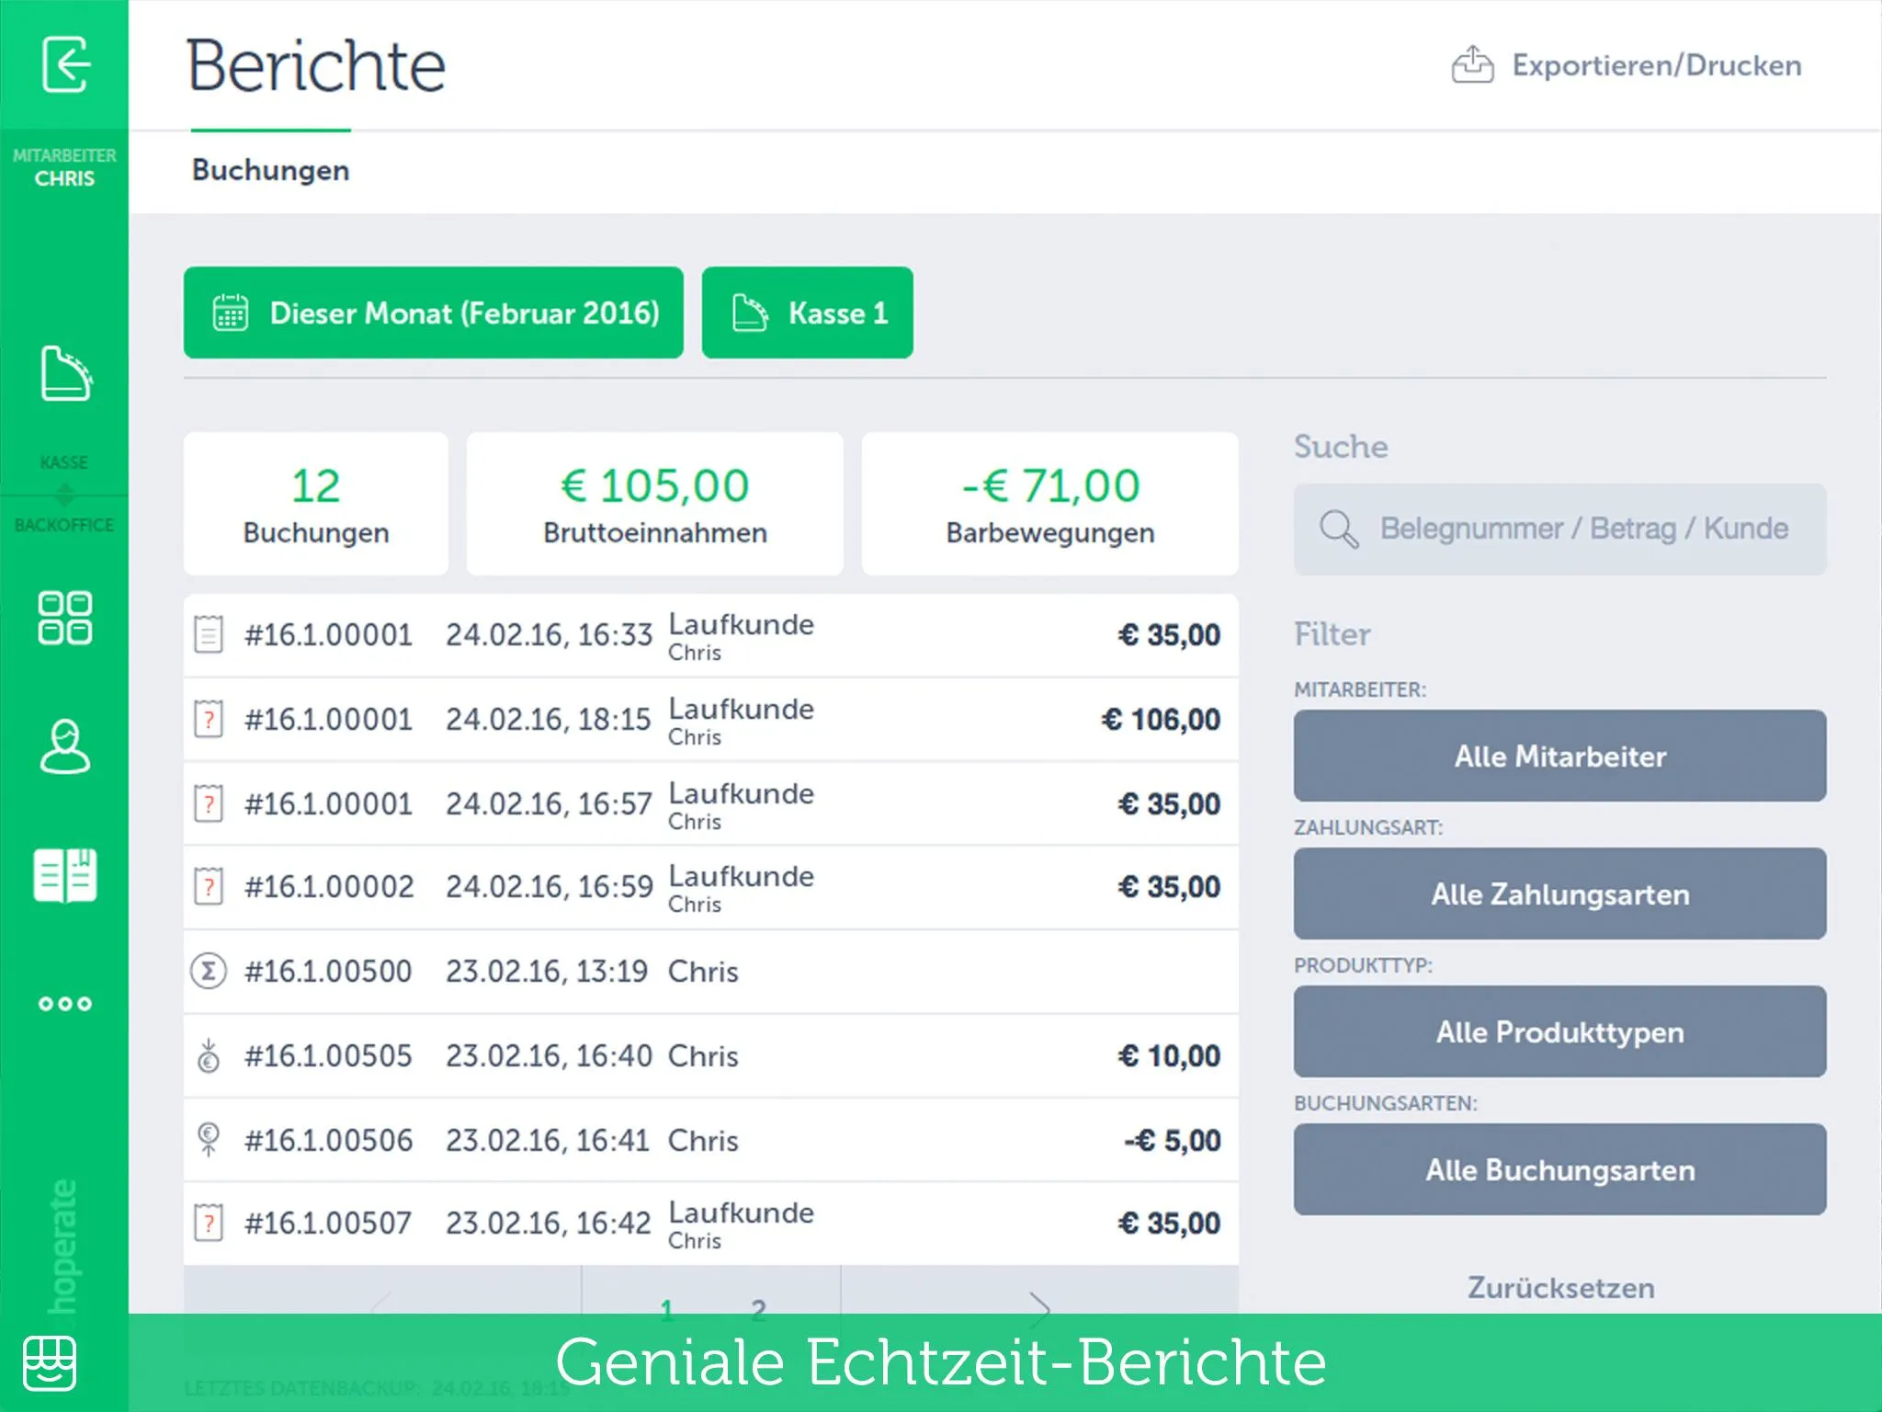This screenshot has height=1412, width=1882.
Task: Click Exportieren/Drucken
Action: click(x=1627, y=64)
